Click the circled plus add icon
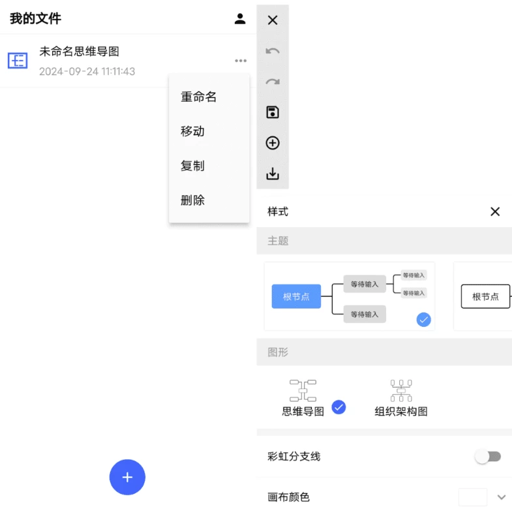 (x=273, y=143)
